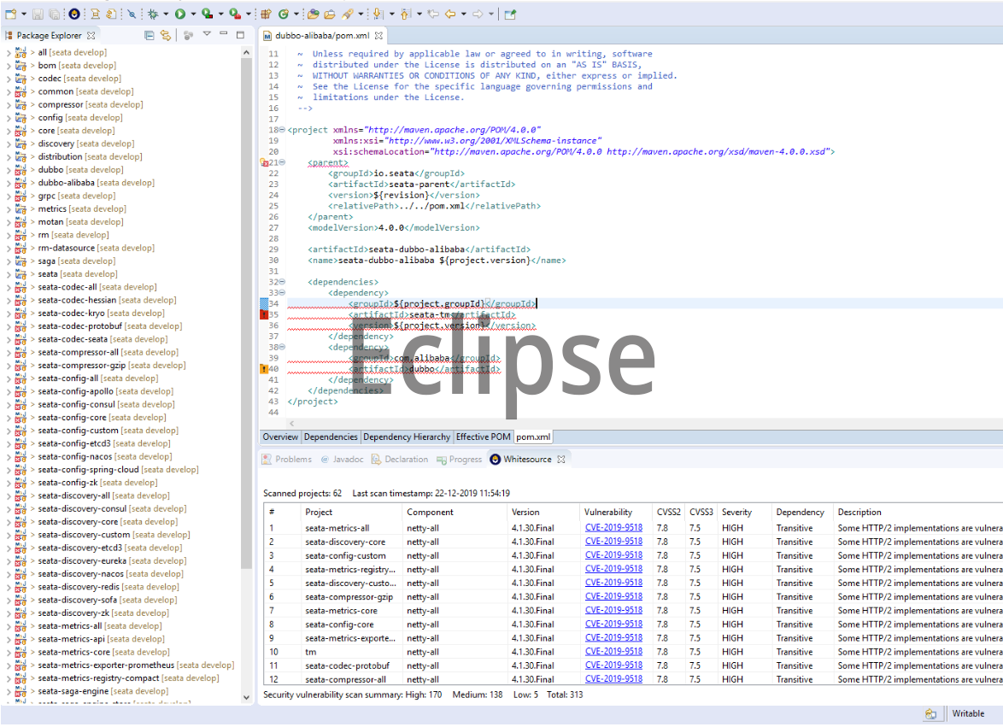Click the Next Annotation icon

pyautogui.click(x=378, y=14)
